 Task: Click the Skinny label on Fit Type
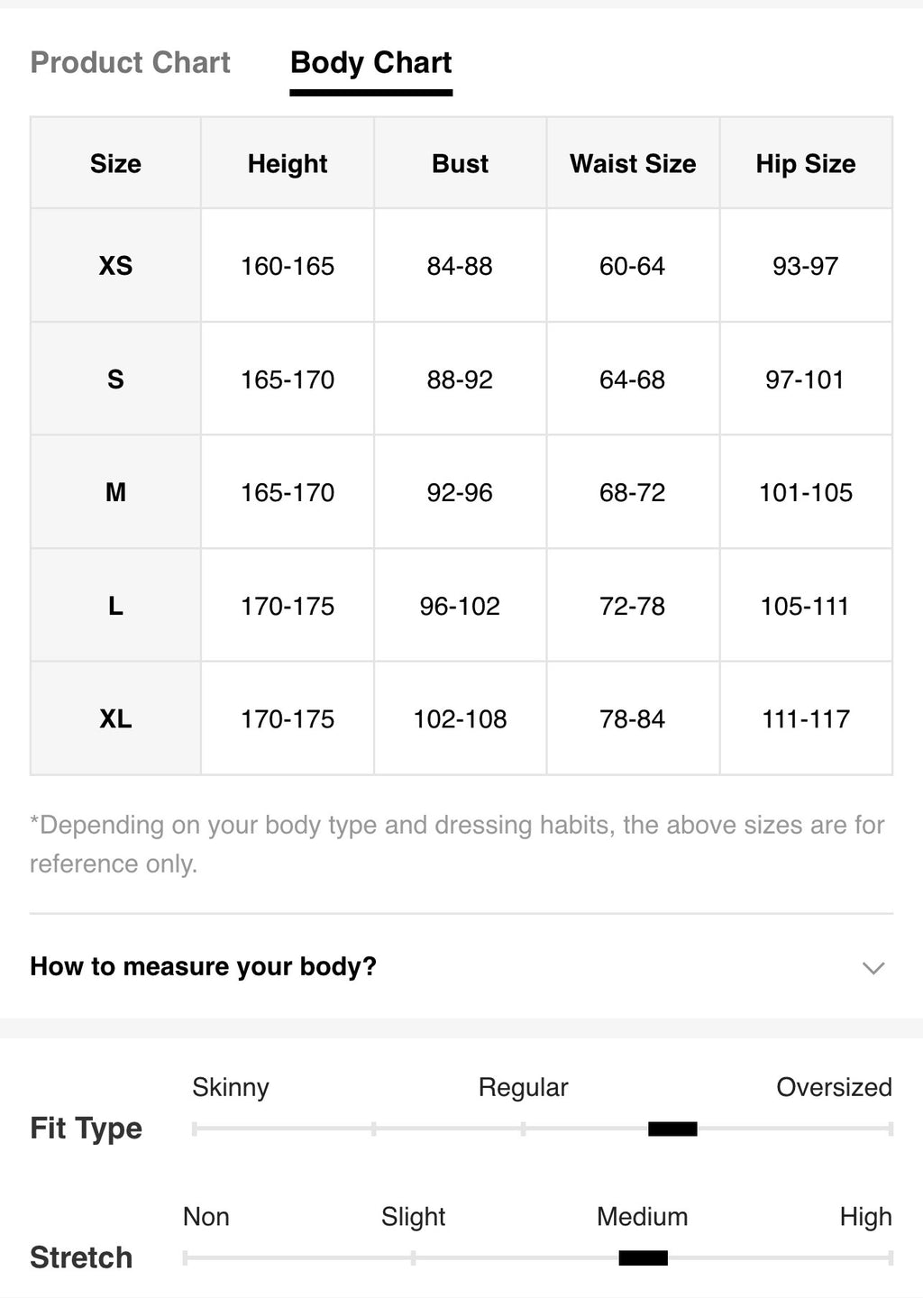(x=231, y=1087)
